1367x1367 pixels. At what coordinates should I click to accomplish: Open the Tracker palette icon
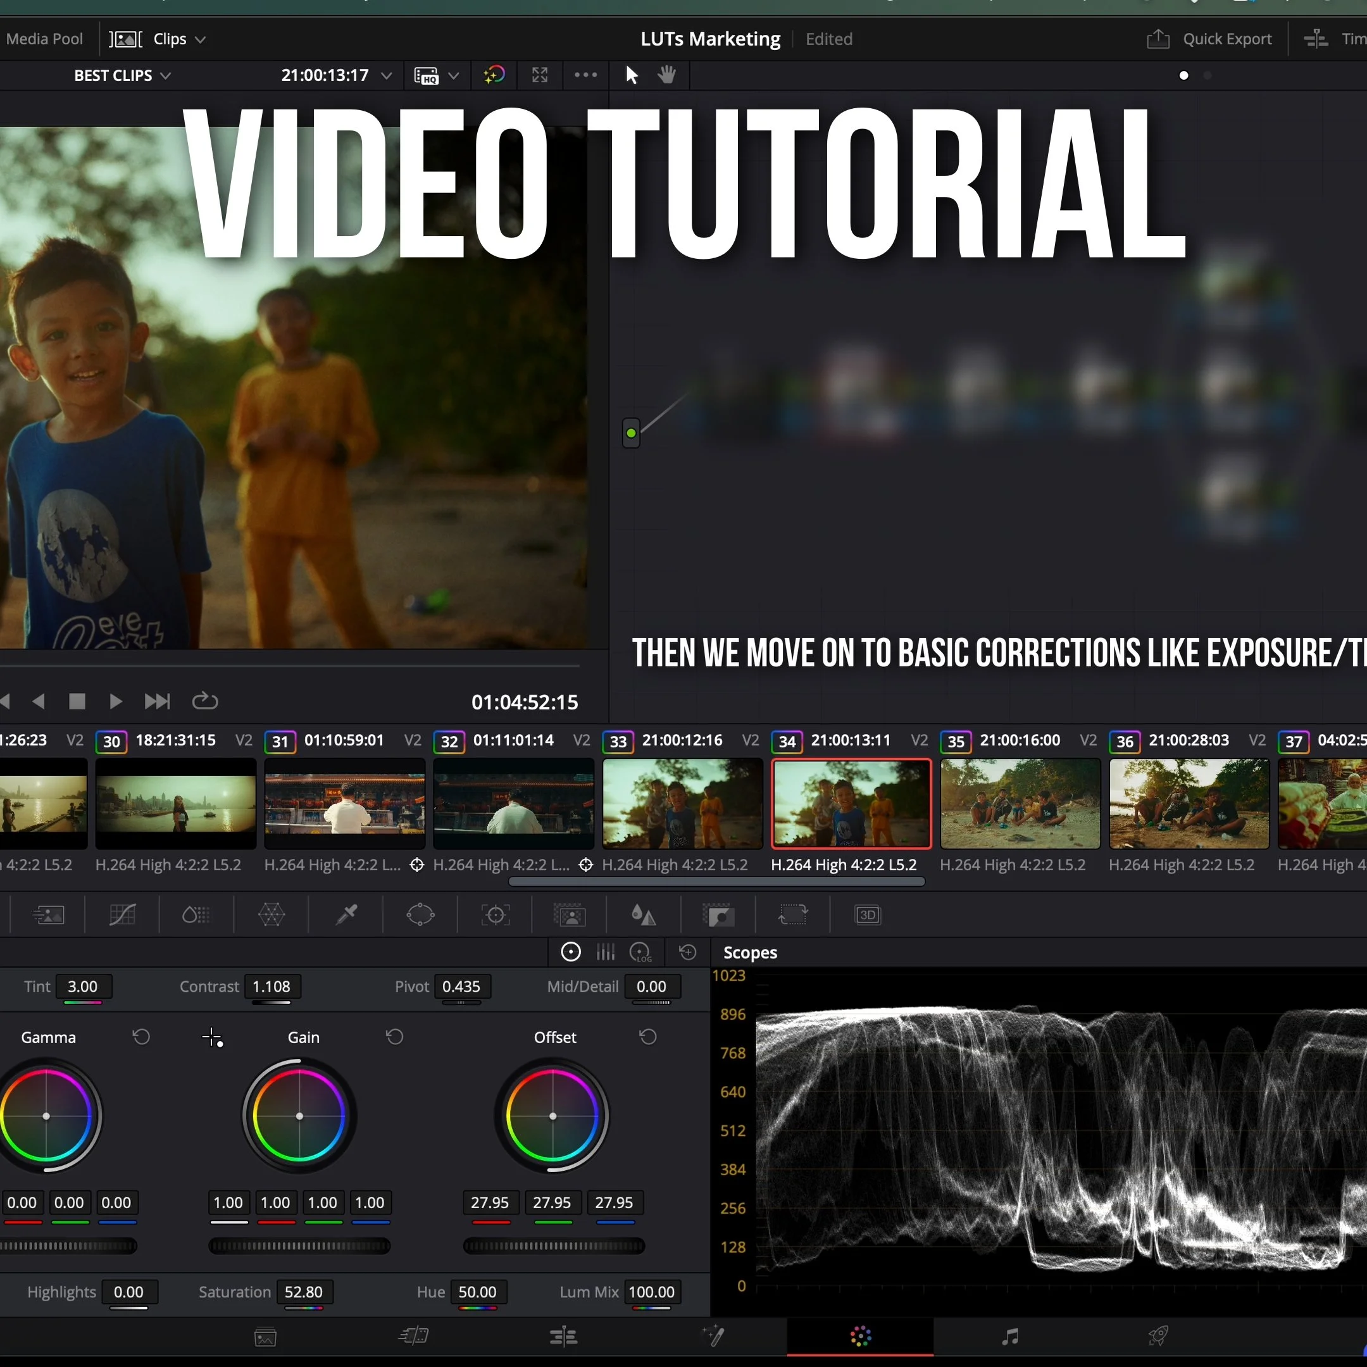click(x=496, y=915)
